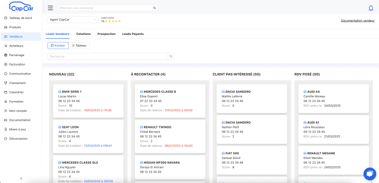The image size is (379, 183).
Task: Click the RDV date 21/03/2025
Action: point(332,136)
